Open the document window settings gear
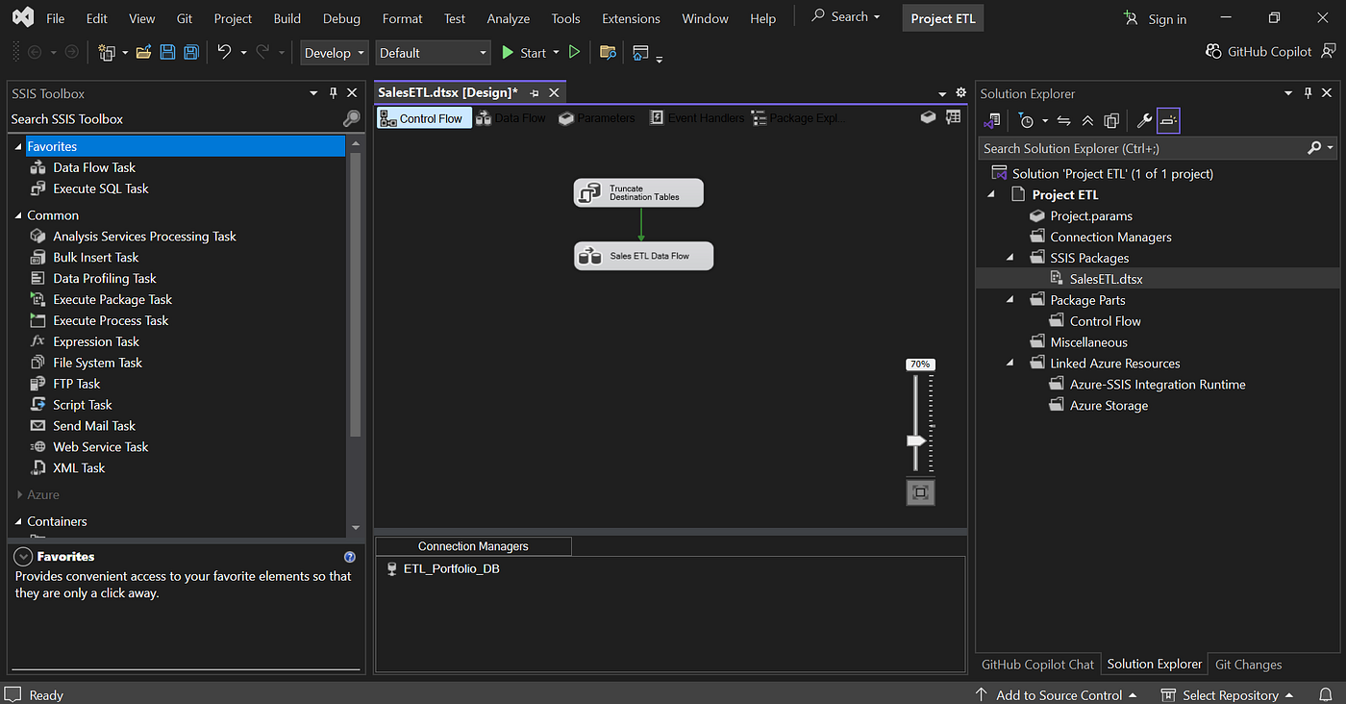This screenshot has width=1346, height=704. pyautogui.click(x=960, y=93)
